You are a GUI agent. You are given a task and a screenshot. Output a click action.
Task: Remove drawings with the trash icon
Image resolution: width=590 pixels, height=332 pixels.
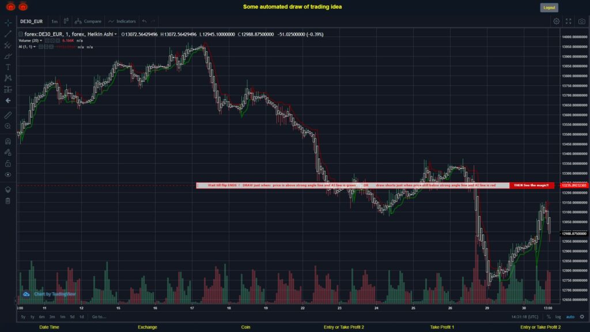[8, 201]
